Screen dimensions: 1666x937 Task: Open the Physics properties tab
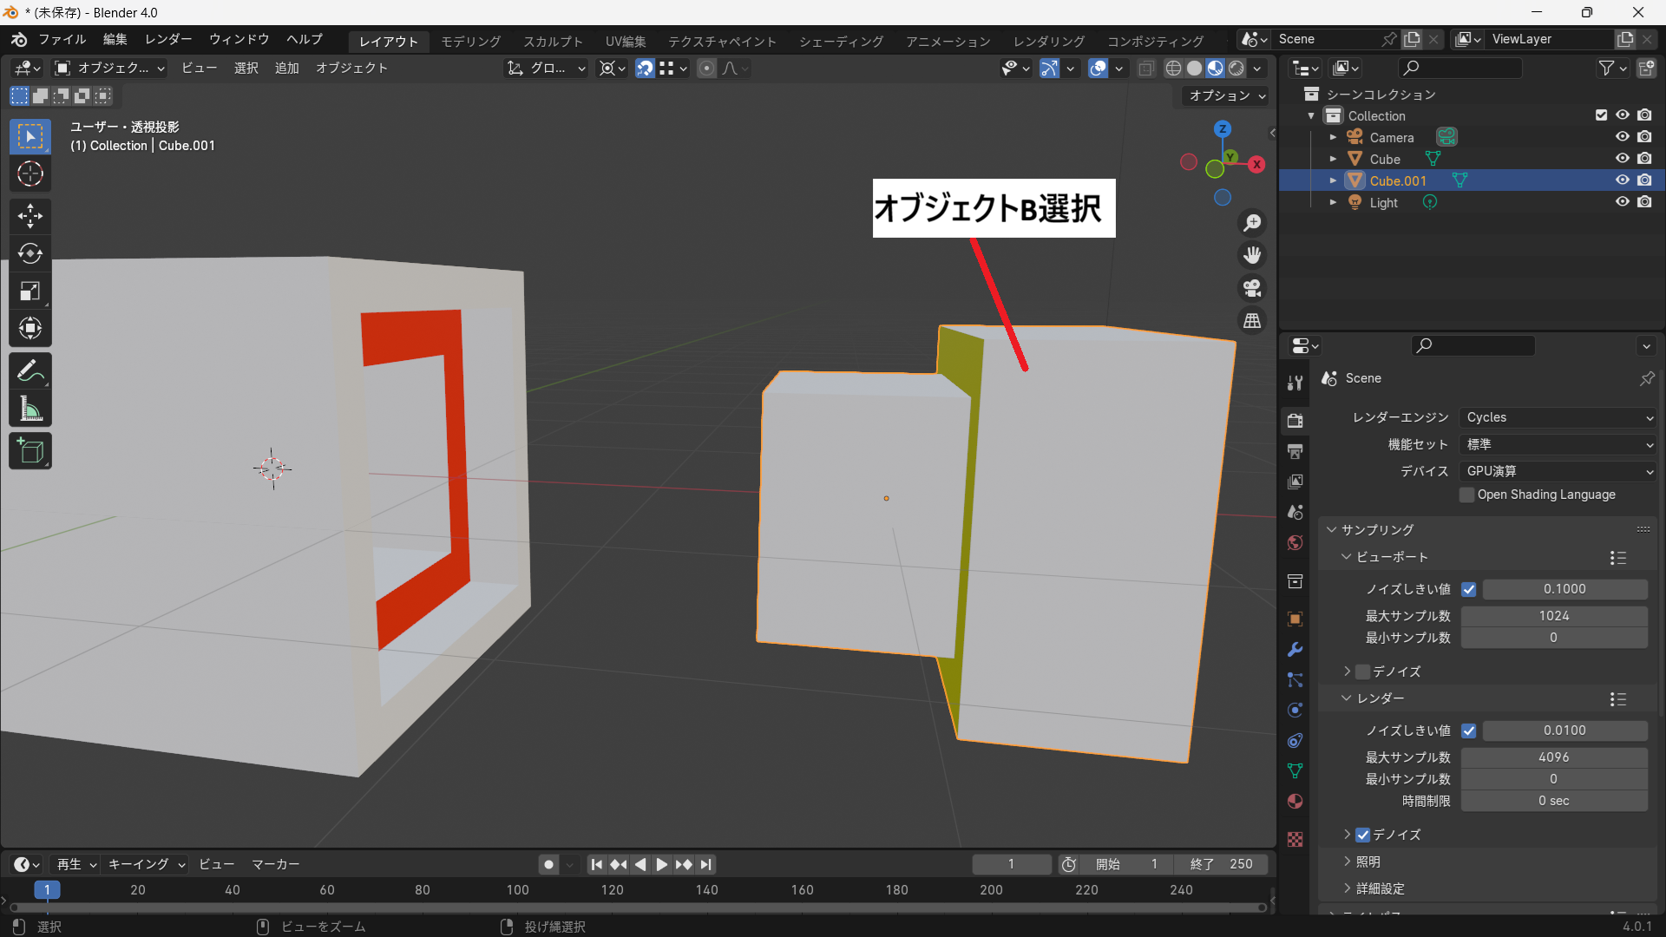coord(1295,710)
